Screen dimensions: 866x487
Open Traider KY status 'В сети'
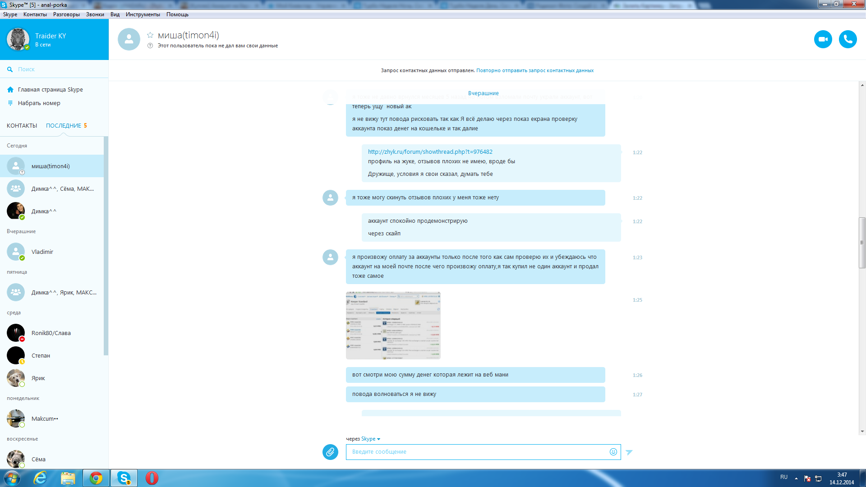tap(43, 45)
